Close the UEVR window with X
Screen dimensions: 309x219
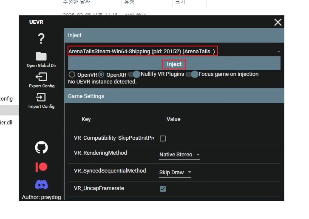point(278,22)
